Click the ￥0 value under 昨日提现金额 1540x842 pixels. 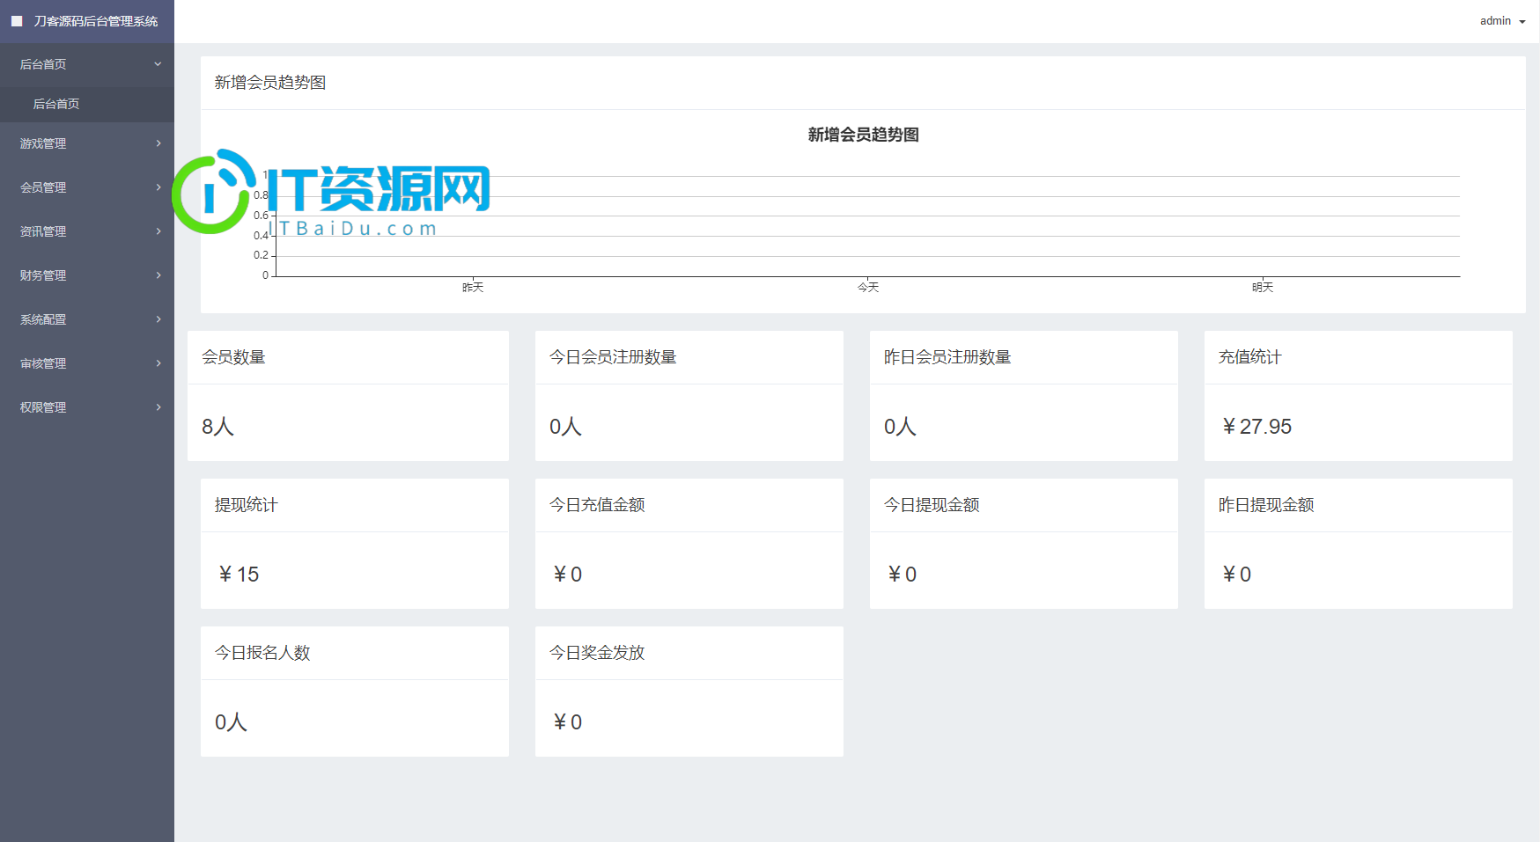click(1236, 575)
